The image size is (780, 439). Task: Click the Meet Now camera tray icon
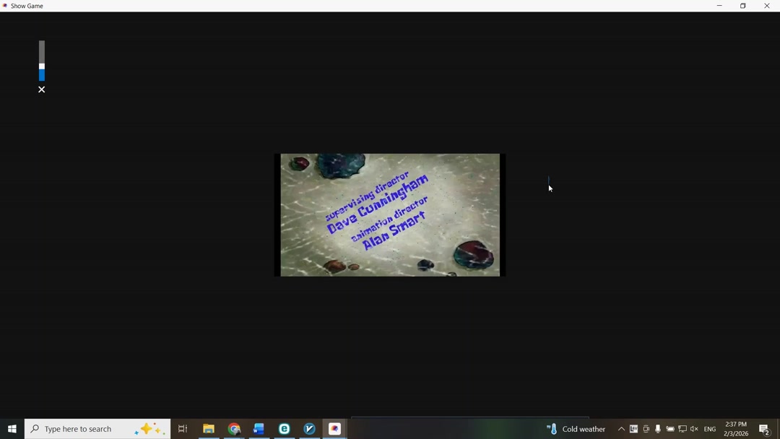(x=646, y=429)
